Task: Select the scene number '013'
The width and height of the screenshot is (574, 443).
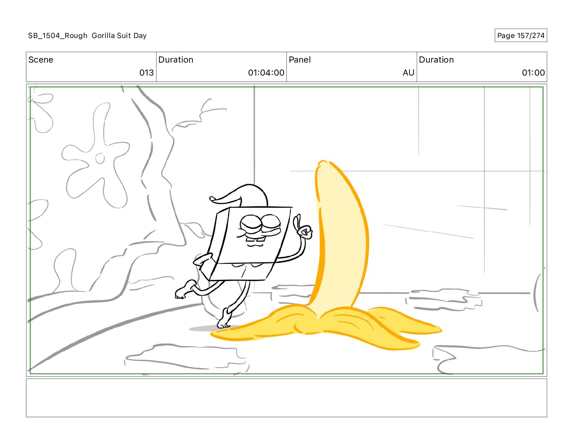Action: tap(146, 73)
